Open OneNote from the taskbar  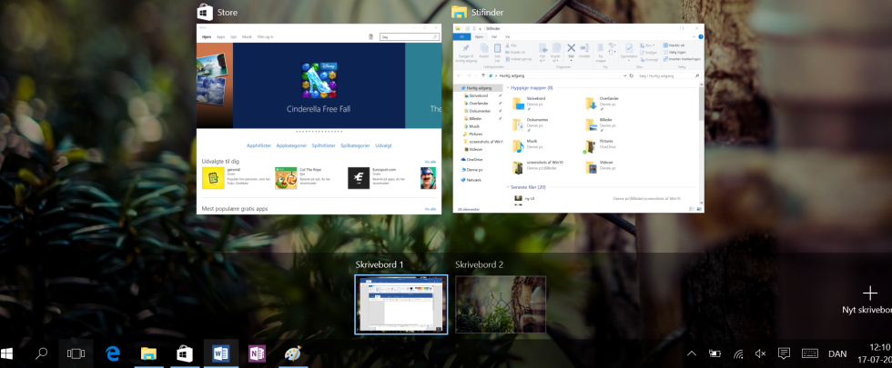(256, 353)
